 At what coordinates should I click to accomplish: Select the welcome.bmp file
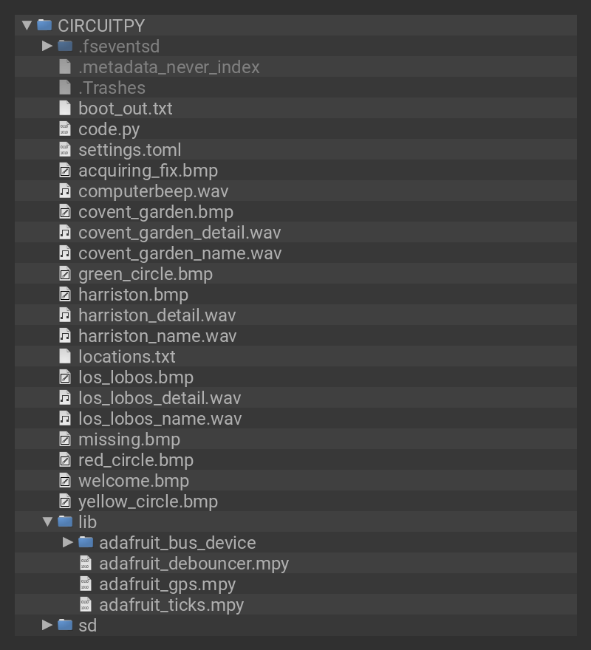point(133,480)
